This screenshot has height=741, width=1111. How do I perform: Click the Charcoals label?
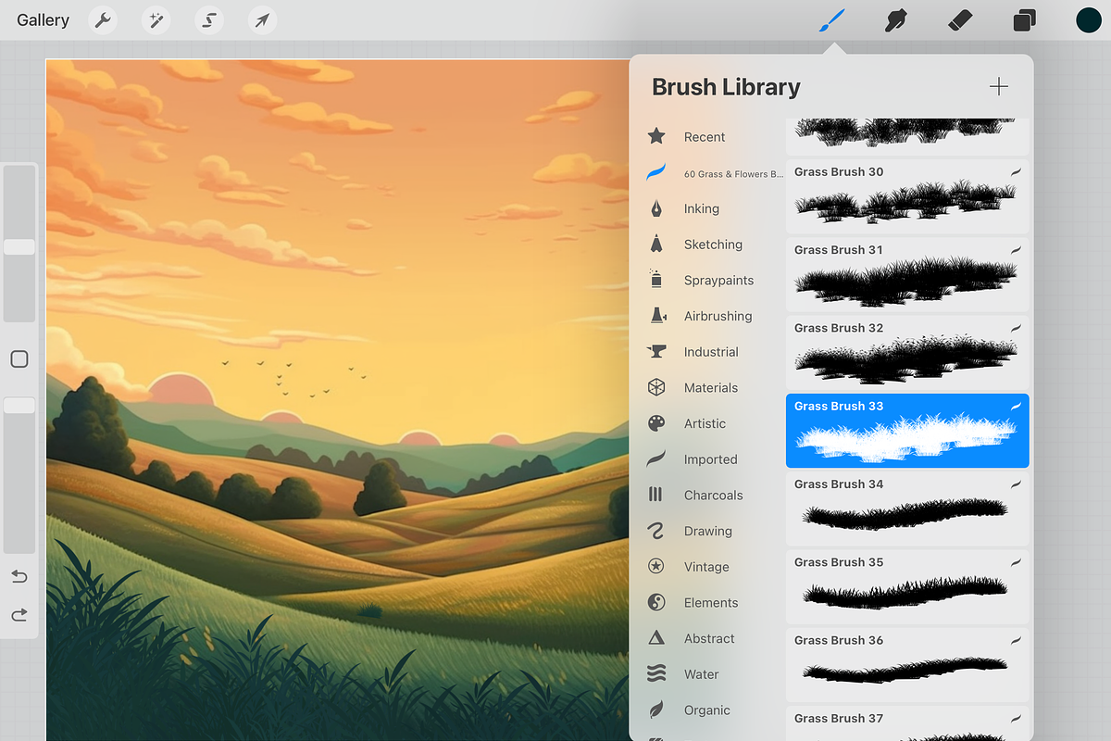pos(713,496)
